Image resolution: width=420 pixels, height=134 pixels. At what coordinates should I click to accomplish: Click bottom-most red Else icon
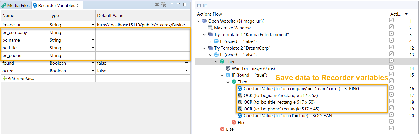pyautogui.click(x=222, y=129)
